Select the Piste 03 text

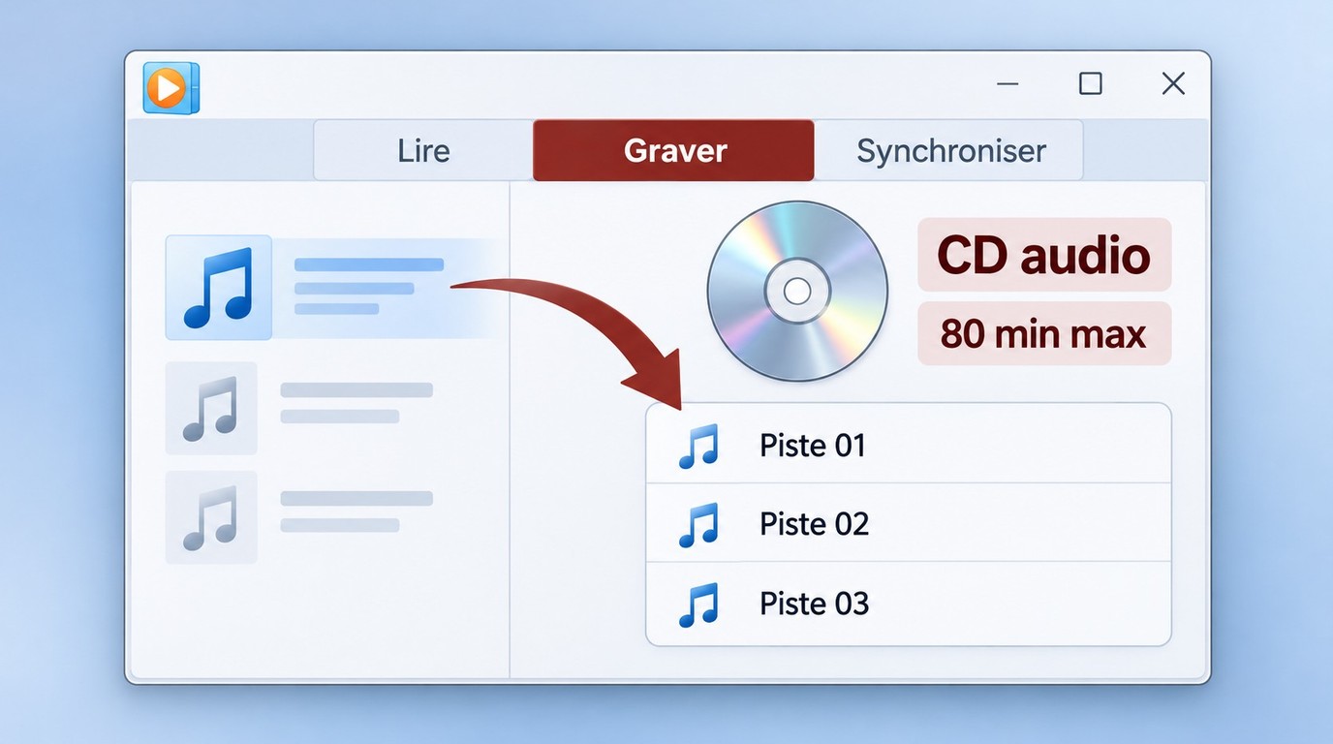(814, 604)
